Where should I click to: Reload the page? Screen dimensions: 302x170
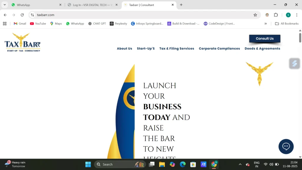22,15
